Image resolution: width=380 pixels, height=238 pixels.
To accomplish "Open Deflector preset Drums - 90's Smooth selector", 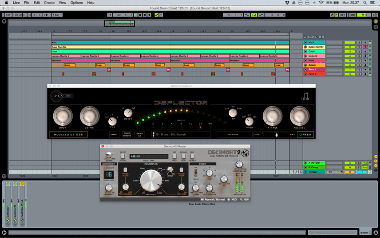I will click(x=181, y=134).
